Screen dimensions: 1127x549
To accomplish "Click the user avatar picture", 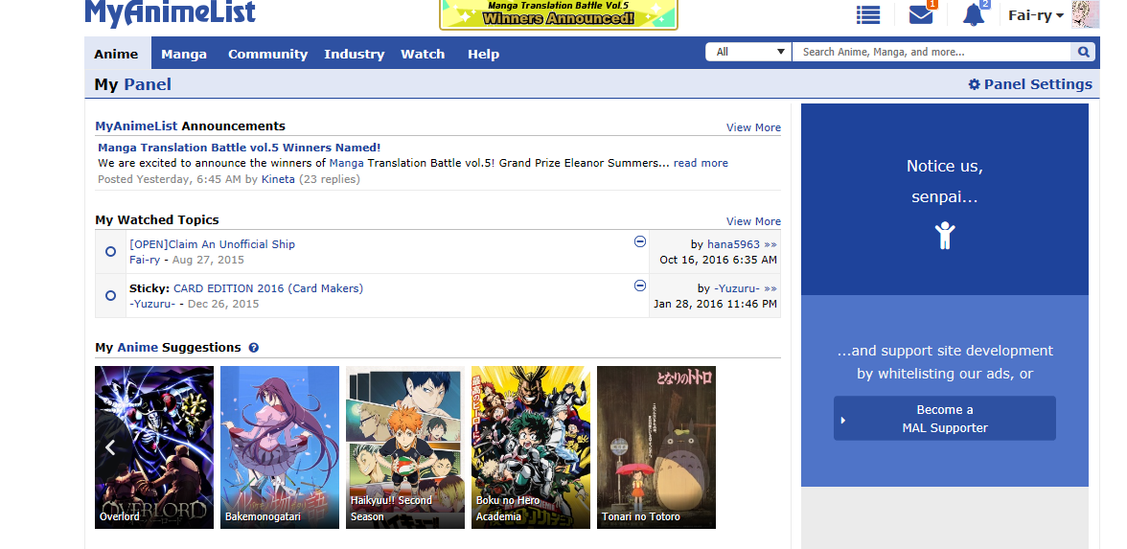I will [x=1085, y=14].
